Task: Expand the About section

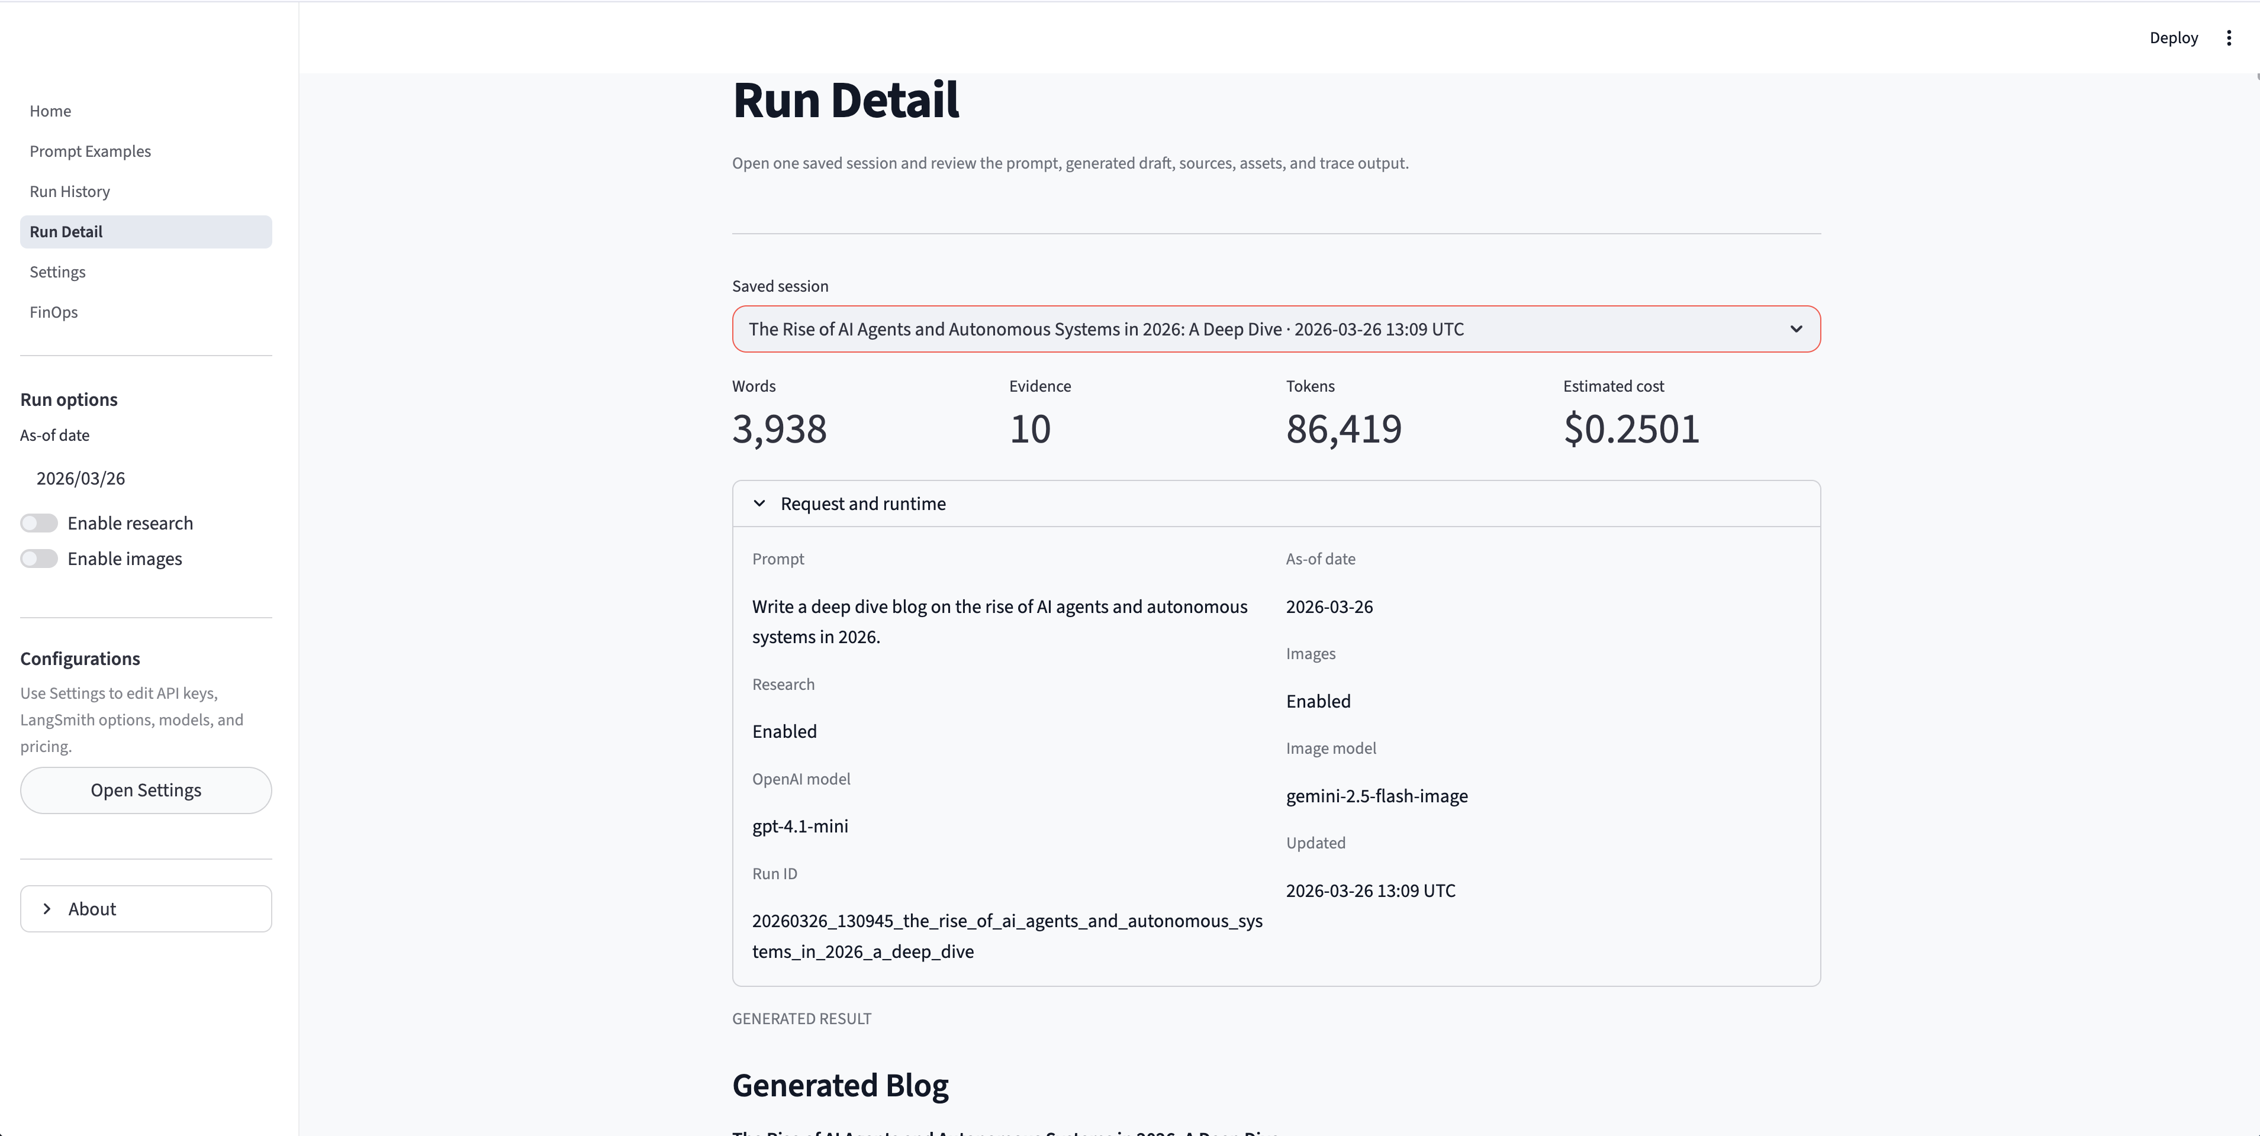Action: click(x=146, y=909)
